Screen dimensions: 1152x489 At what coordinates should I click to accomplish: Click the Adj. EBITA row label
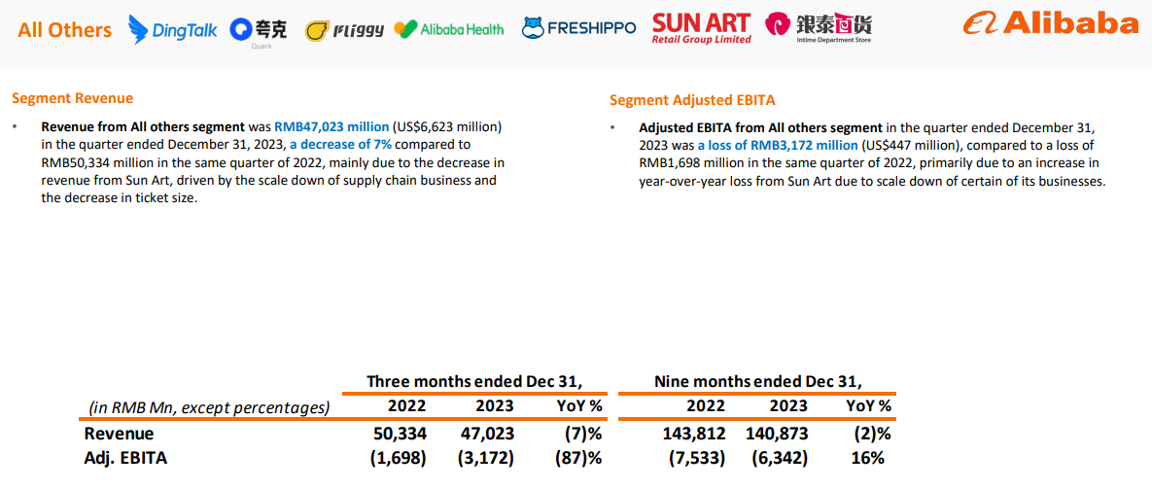125,458
